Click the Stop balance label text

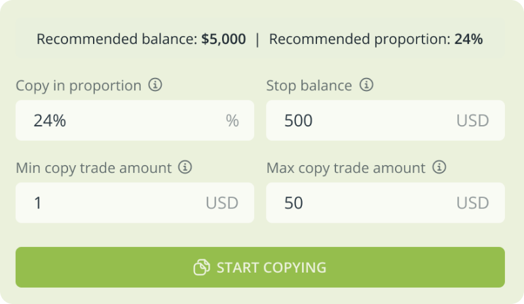click(x=309, y=86)
